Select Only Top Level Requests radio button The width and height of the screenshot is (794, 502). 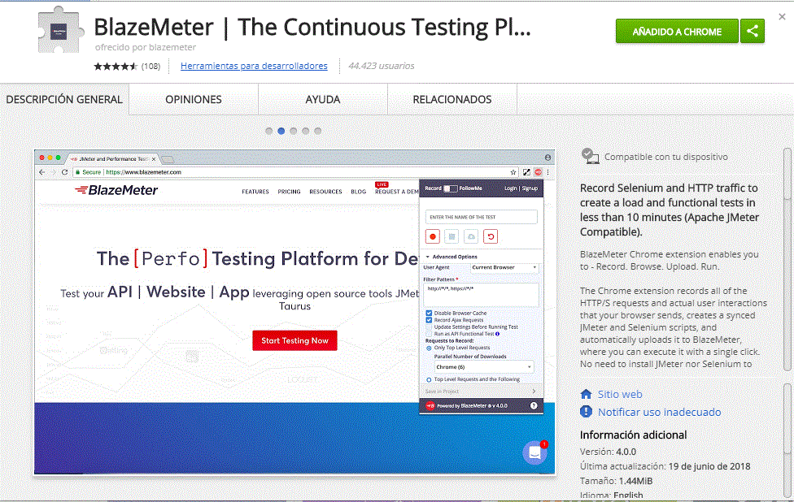pos(429,348)
